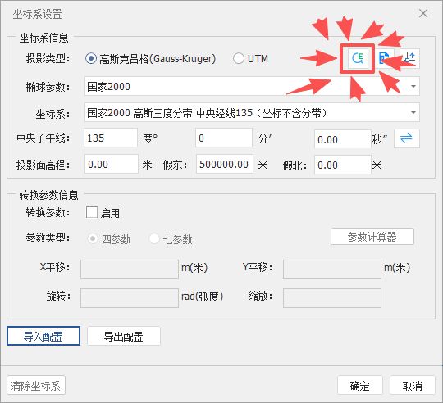Click the X平移 input field
Image resolution: width=443 pixels, height=403 pixels.
click(130, 269)
